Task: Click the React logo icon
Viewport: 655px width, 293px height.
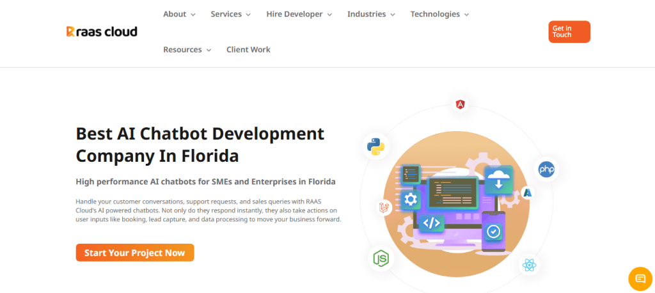Action: tap(529, 265)
